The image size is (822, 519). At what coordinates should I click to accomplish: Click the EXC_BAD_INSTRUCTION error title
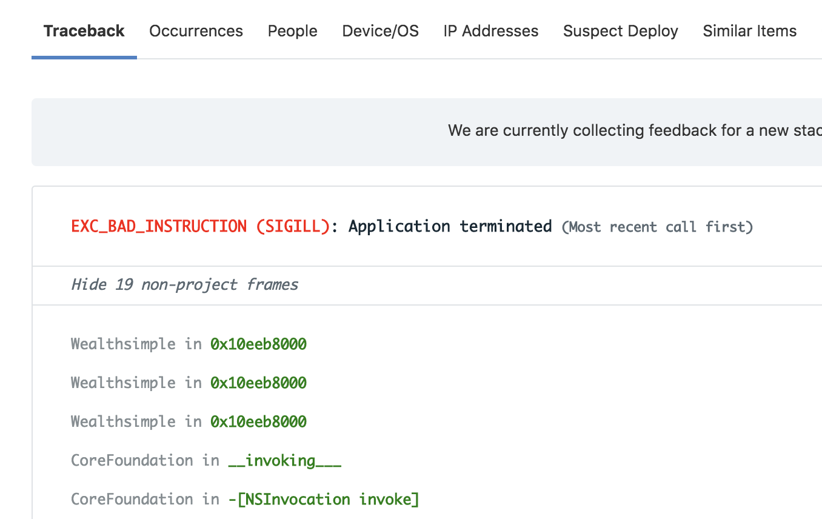pyautogui.click(x=159, y=226)
